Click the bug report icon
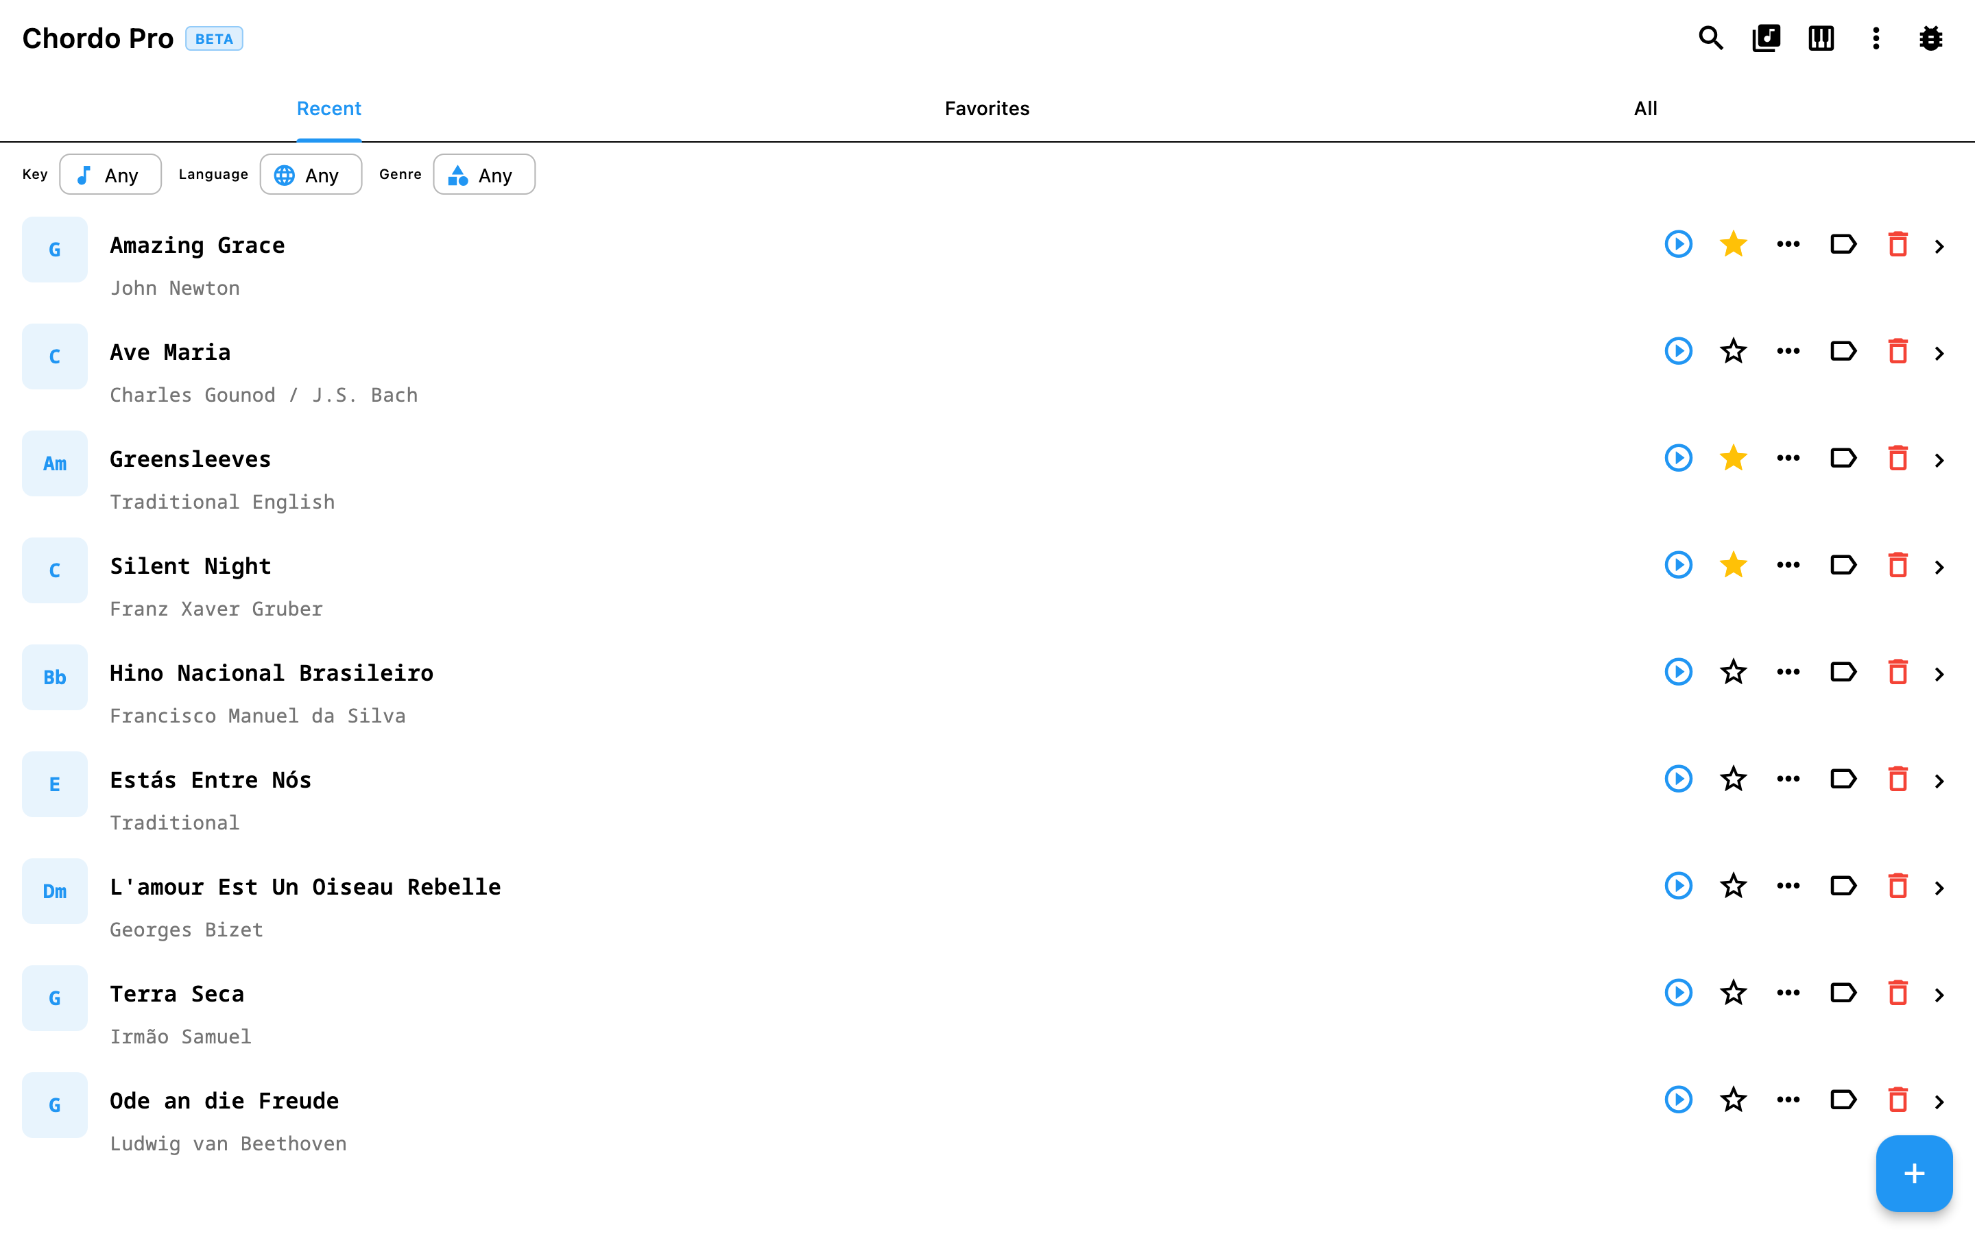Screen dimensions: 1975x1234 pyautogui.click(x=1930, y=38)
